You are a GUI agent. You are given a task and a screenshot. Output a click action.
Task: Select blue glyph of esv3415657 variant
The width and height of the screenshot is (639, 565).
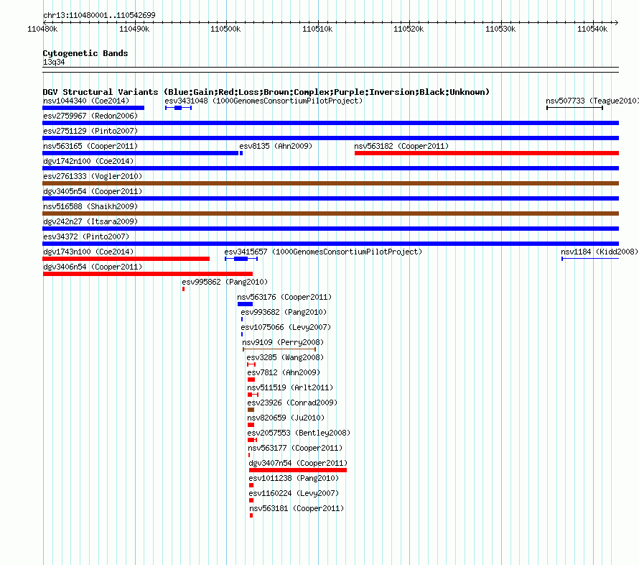(x=241, y=259)
